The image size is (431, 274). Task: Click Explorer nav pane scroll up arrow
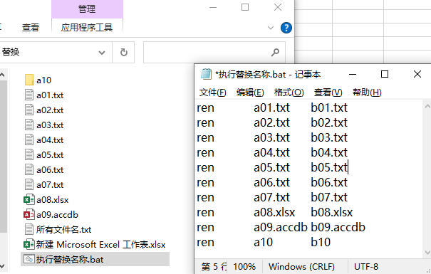click(x=2, y=75)
